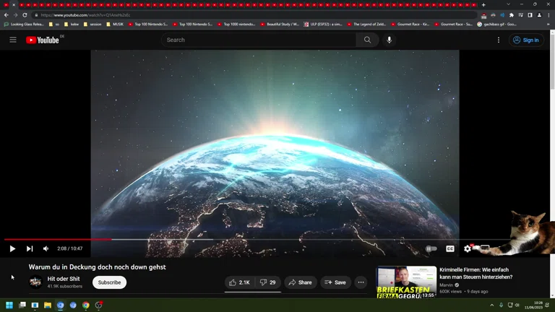The height and width of the screenshot is (312, 555).
Task: Skip to the next video
Action: click(x=30, y=248)
